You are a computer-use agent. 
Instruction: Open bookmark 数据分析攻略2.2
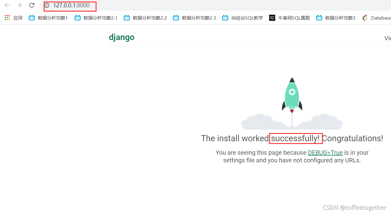click(x=145, y=18)
